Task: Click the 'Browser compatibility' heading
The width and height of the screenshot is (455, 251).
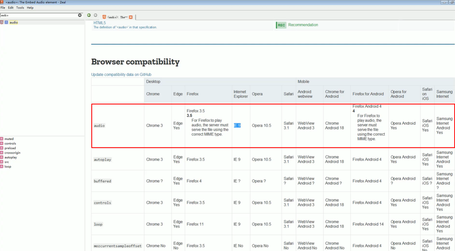Action: (135, 62)
